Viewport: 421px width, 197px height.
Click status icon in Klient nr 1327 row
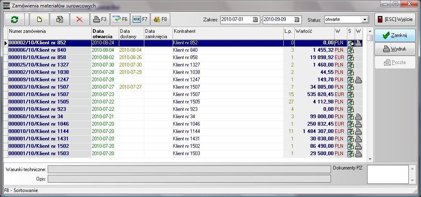click(x=351, y=65)
